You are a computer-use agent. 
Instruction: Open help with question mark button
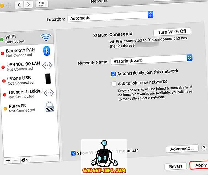click(204, 147)
